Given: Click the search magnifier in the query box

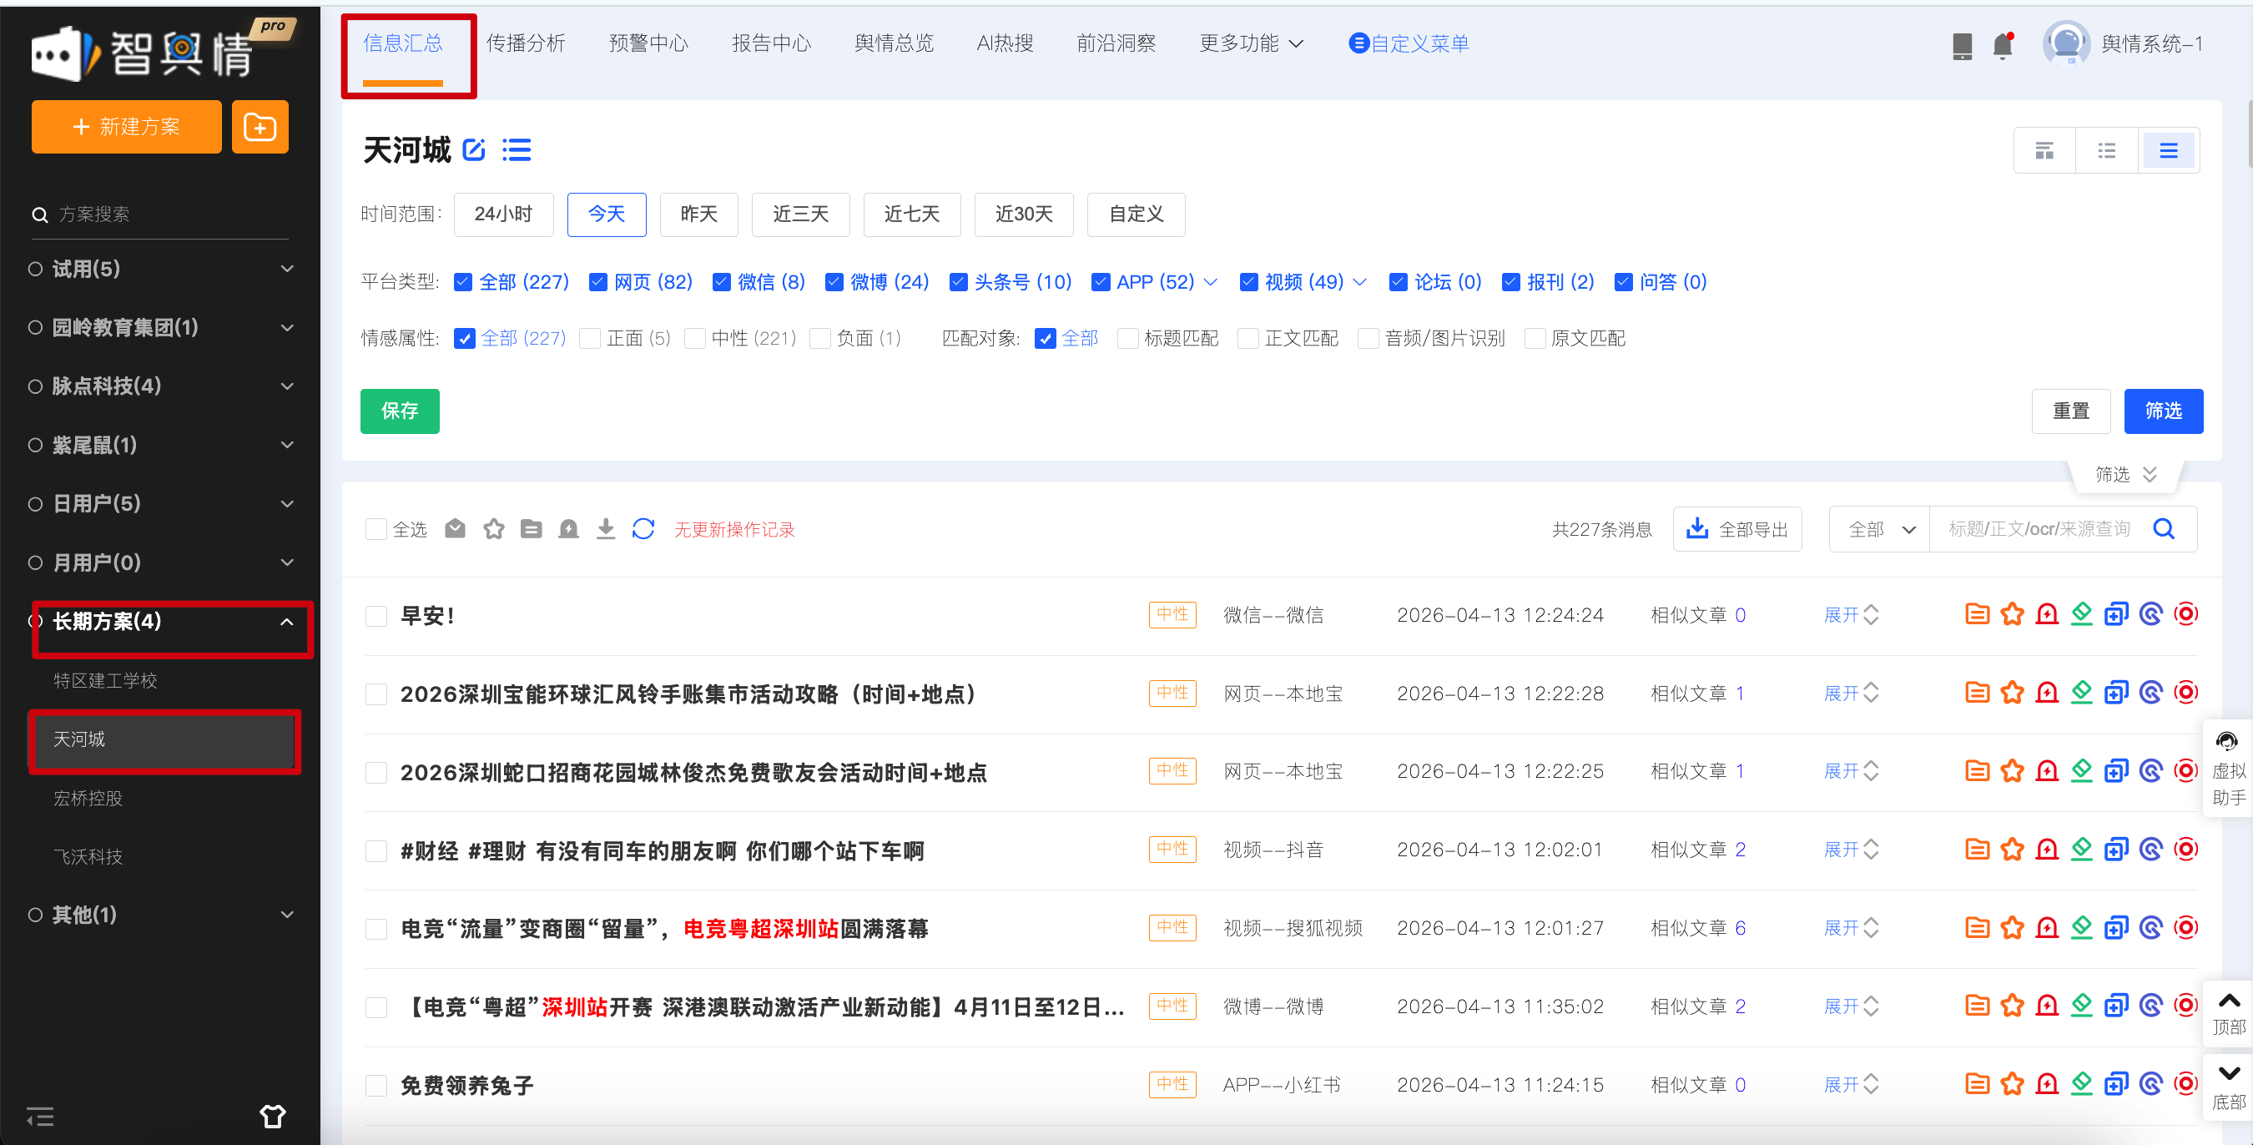Looking at the screenshot, I should [x=2164, y=528].
